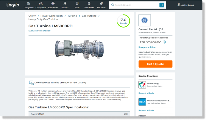Click the Tech News icon
Viewport: 206px width, 120px height.
[x=89, y=3]
